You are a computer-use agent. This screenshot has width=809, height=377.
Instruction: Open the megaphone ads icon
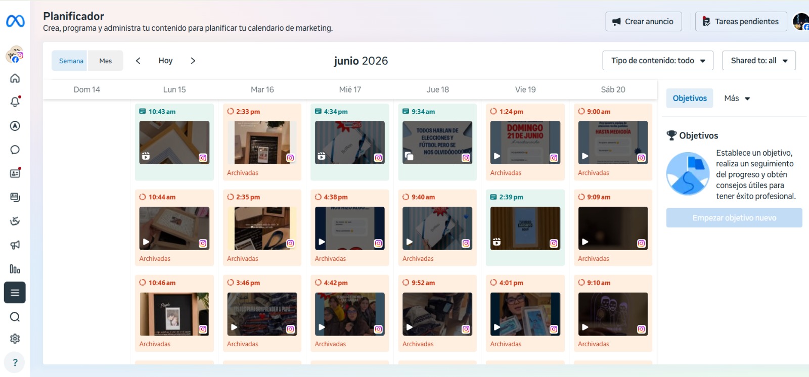(15, 245)
